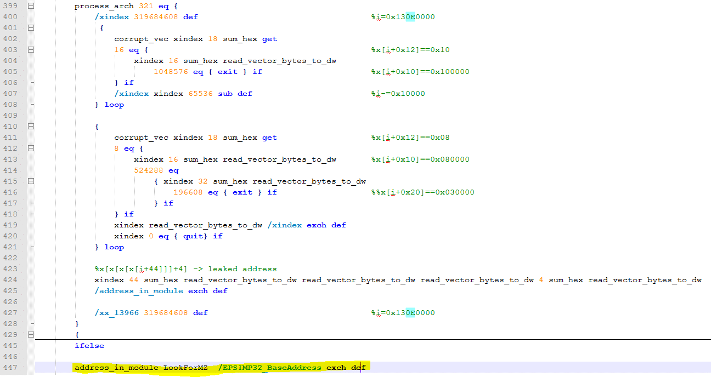Click 'xindex 44 sum_hex' at start of line 424

[137, 280]
